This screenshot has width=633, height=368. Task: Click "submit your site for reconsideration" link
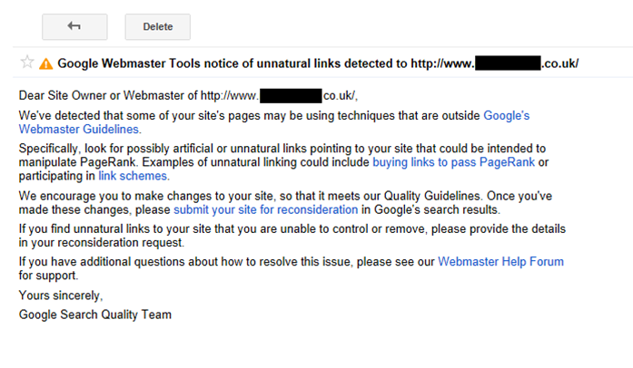[265, 210]
